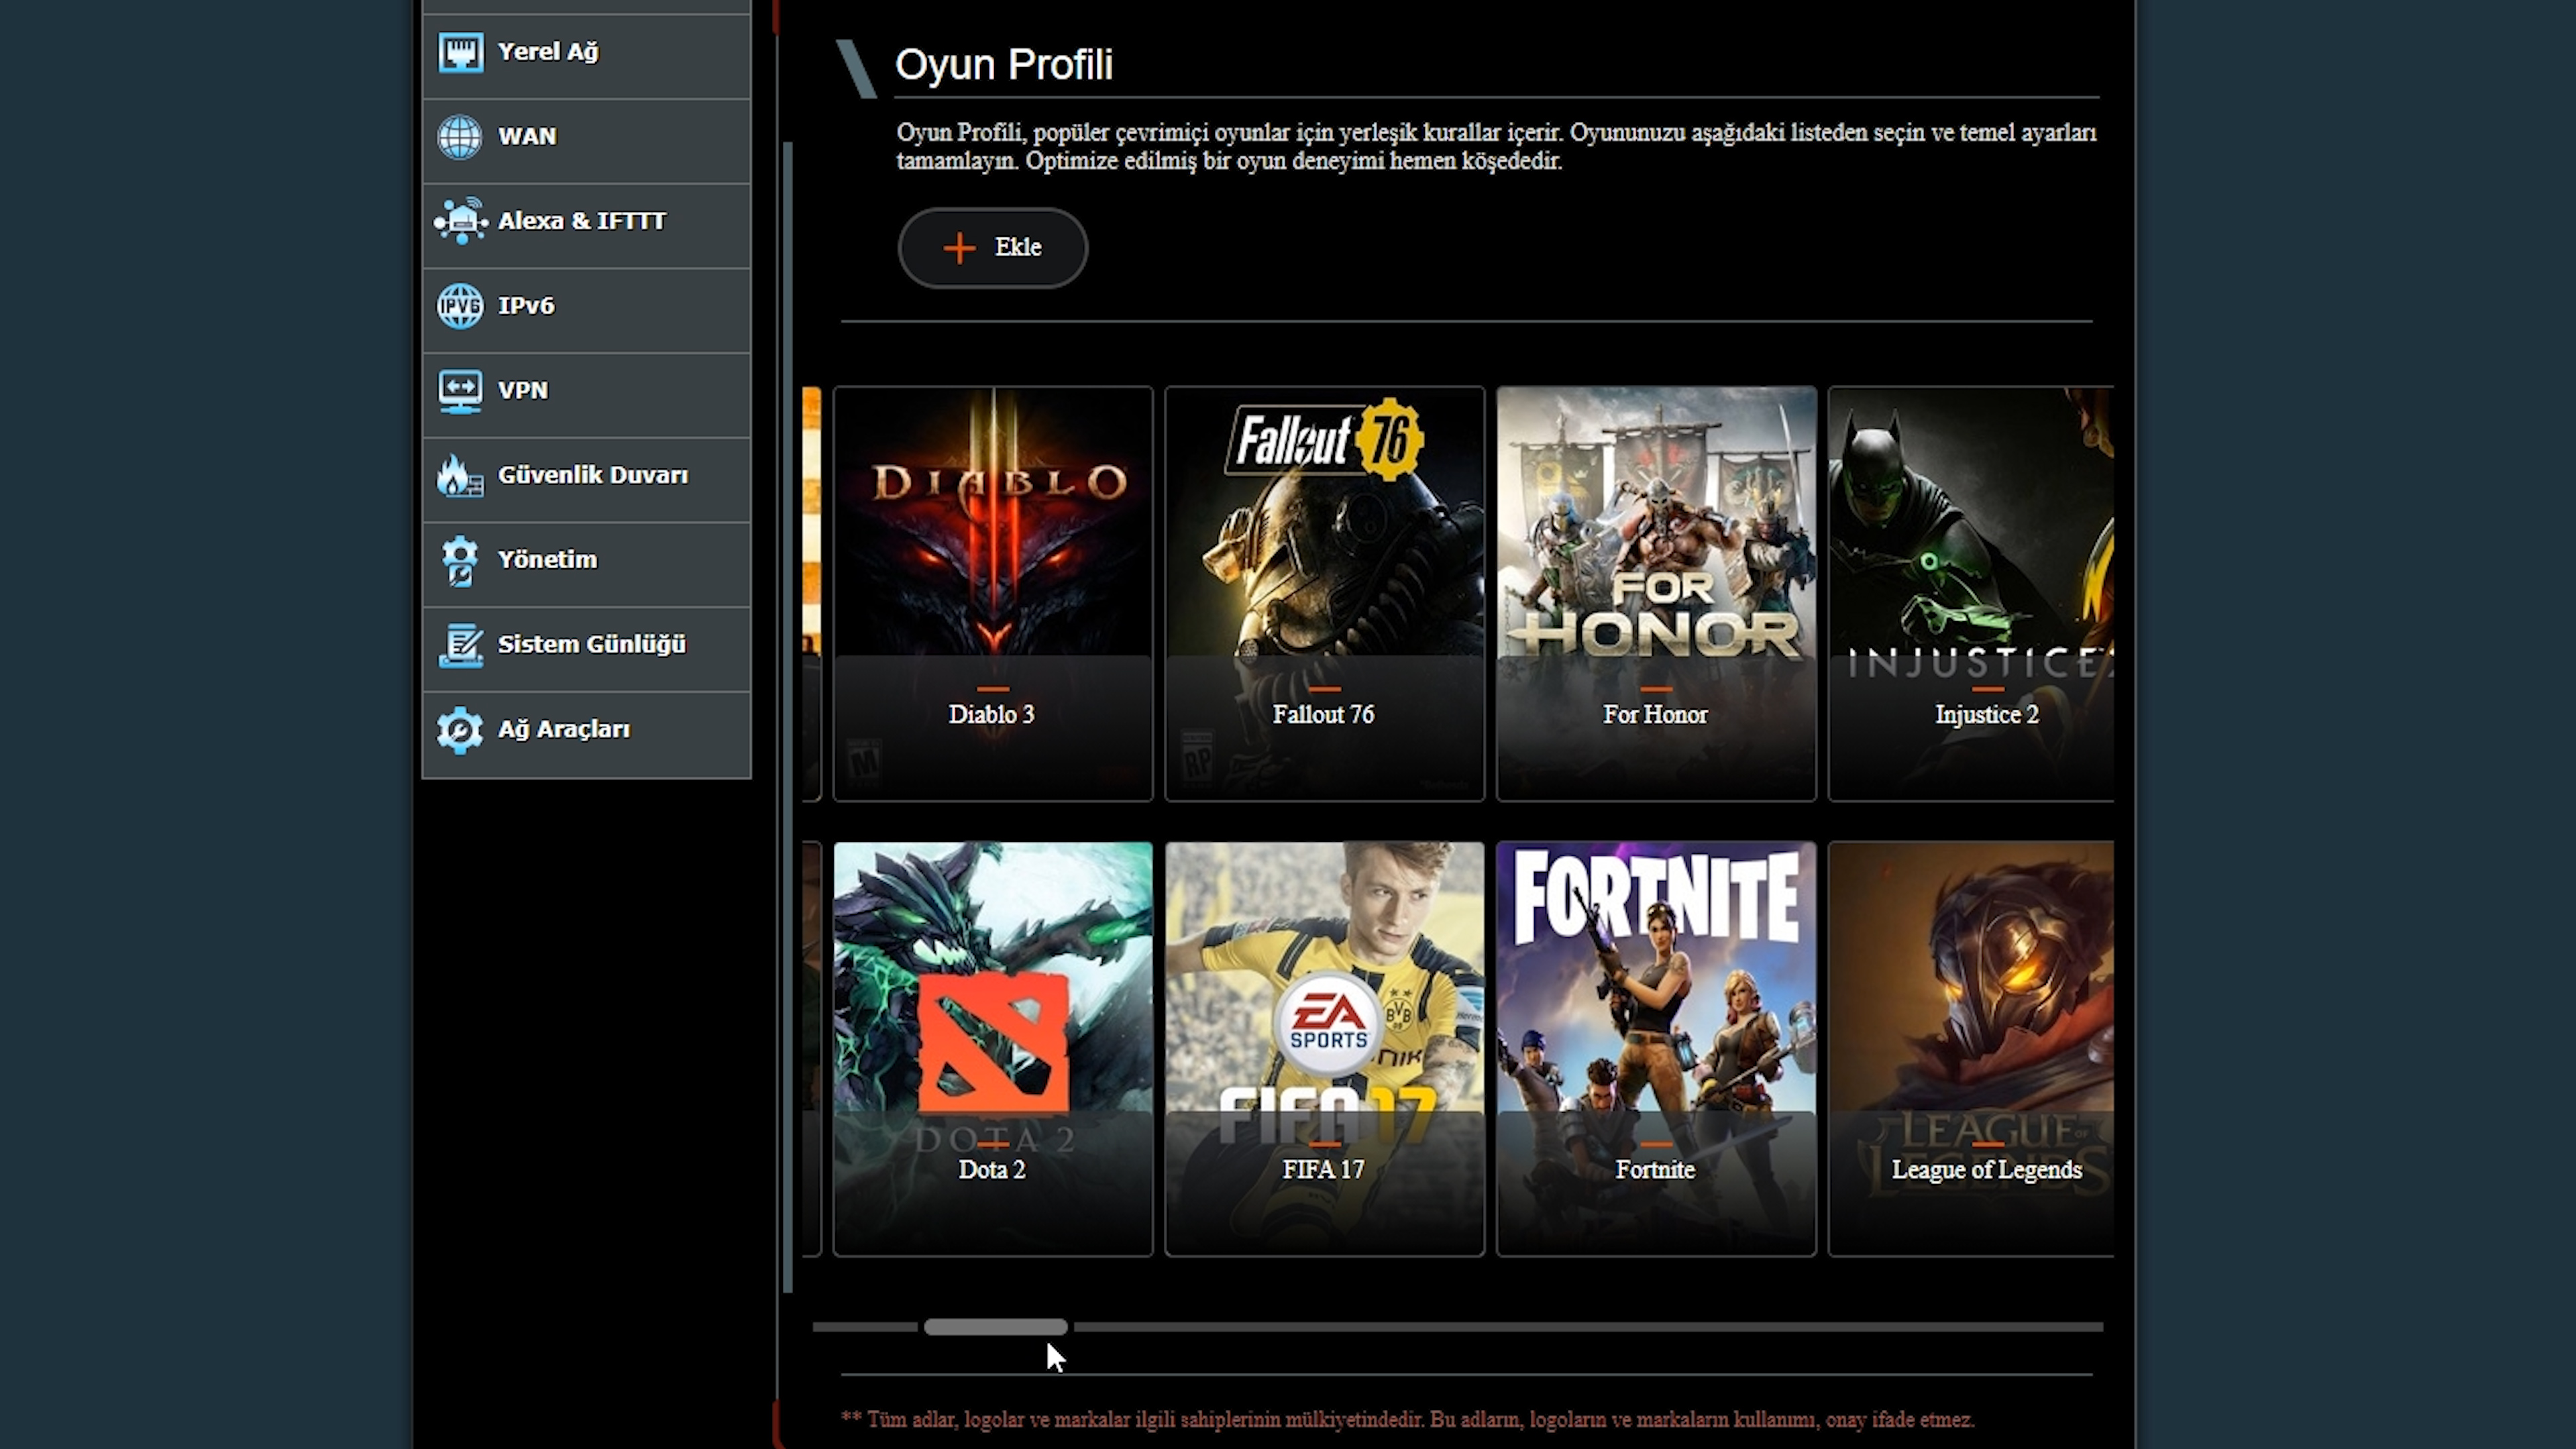The image size is (2576, 1449).
Task: Click the Yönetim gear icon
Action: point(460,560)
